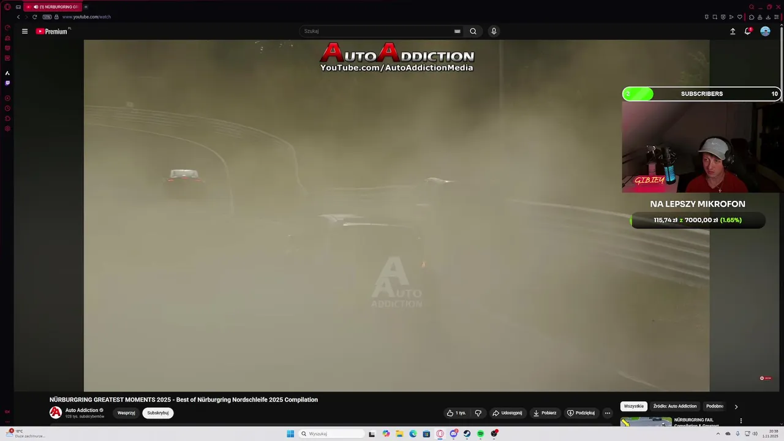Click the site padlock security icon
Screen dimensions: 784x441
56,17
